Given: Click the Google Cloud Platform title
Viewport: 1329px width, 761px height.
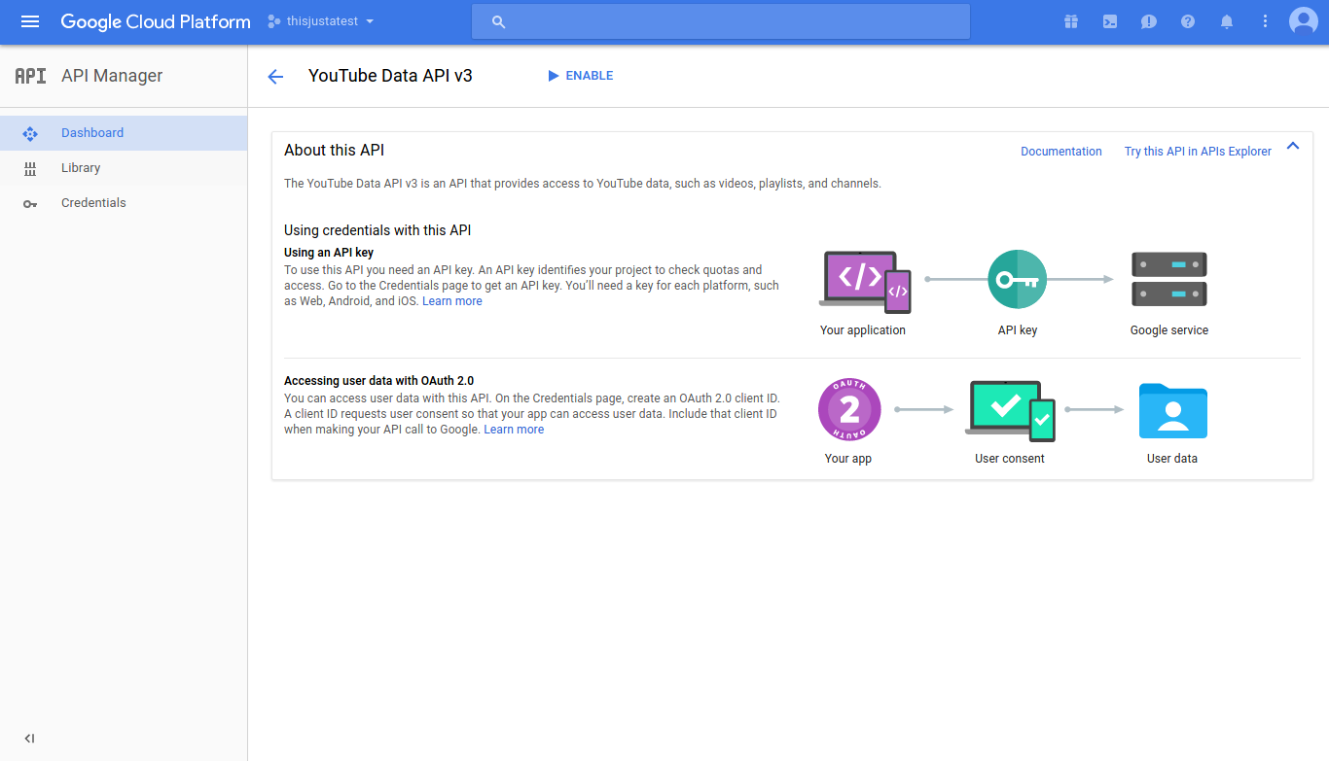Looking at the screenshot, I should coord(156,21).
